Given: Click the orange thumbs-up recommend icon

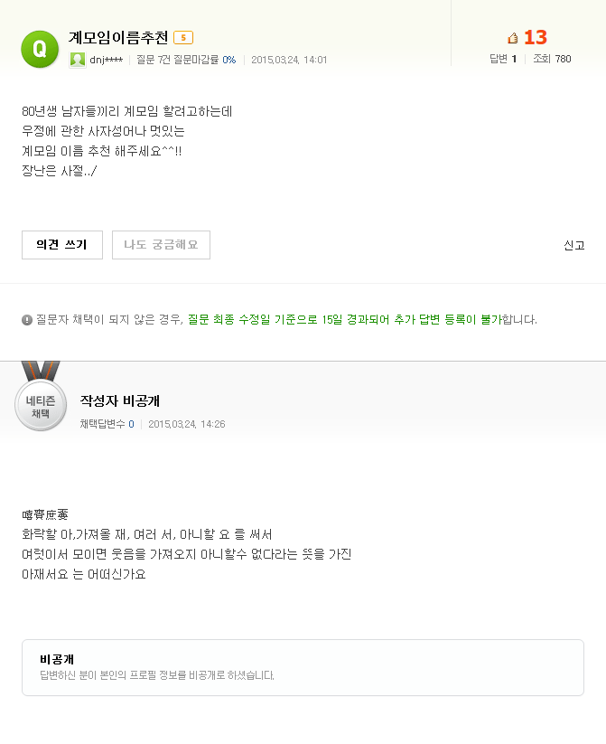Looking at the screenshot, I should (513, 37).
